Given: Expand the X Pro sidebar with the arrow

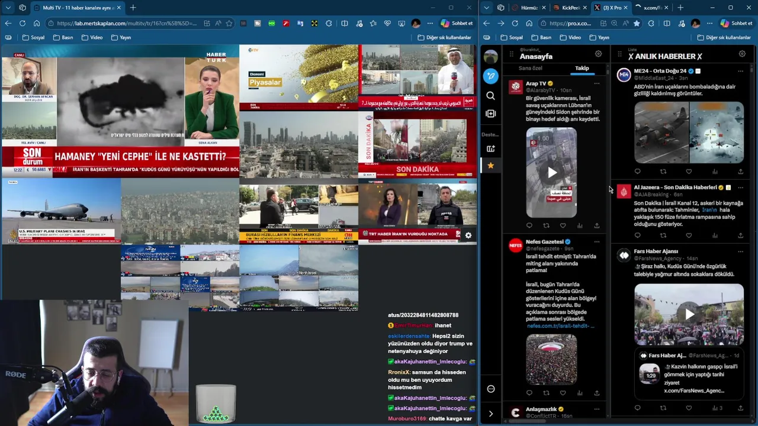Looking at the screenshot, I should click(x=490, y=414).
